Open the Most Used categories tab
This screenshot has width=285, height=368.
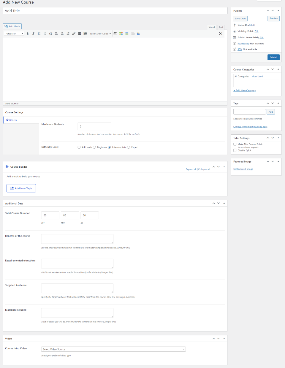(x=257, y=76)
